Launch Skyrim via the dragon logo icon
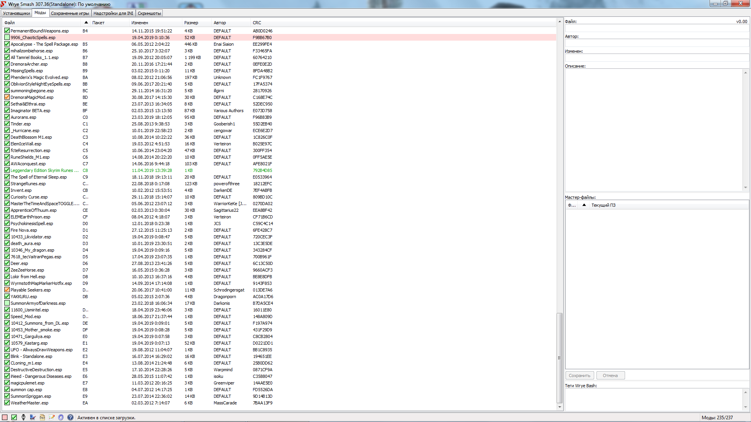 pyautogui.click(x=23, y=417)
